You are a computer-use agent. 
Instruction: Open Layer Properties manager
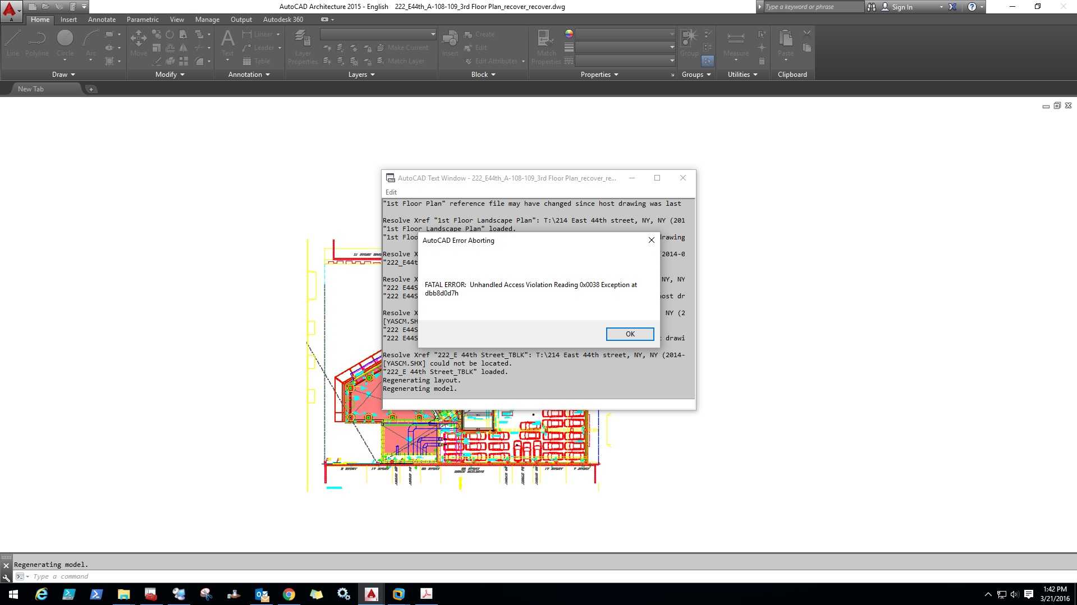303,48
